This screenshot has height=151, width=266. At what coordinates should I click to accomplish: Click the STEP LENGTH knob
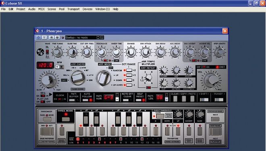click(219, 52)
